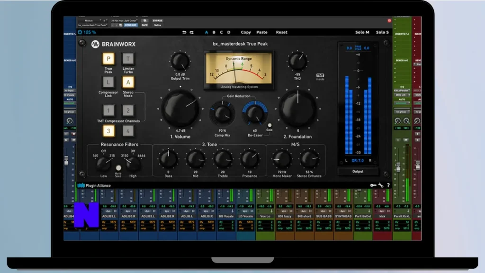Image resolution: width=485 pixels, height=273 pixels.
Task: Toggle the De-Esser Solo button
Action: point(269,125)
